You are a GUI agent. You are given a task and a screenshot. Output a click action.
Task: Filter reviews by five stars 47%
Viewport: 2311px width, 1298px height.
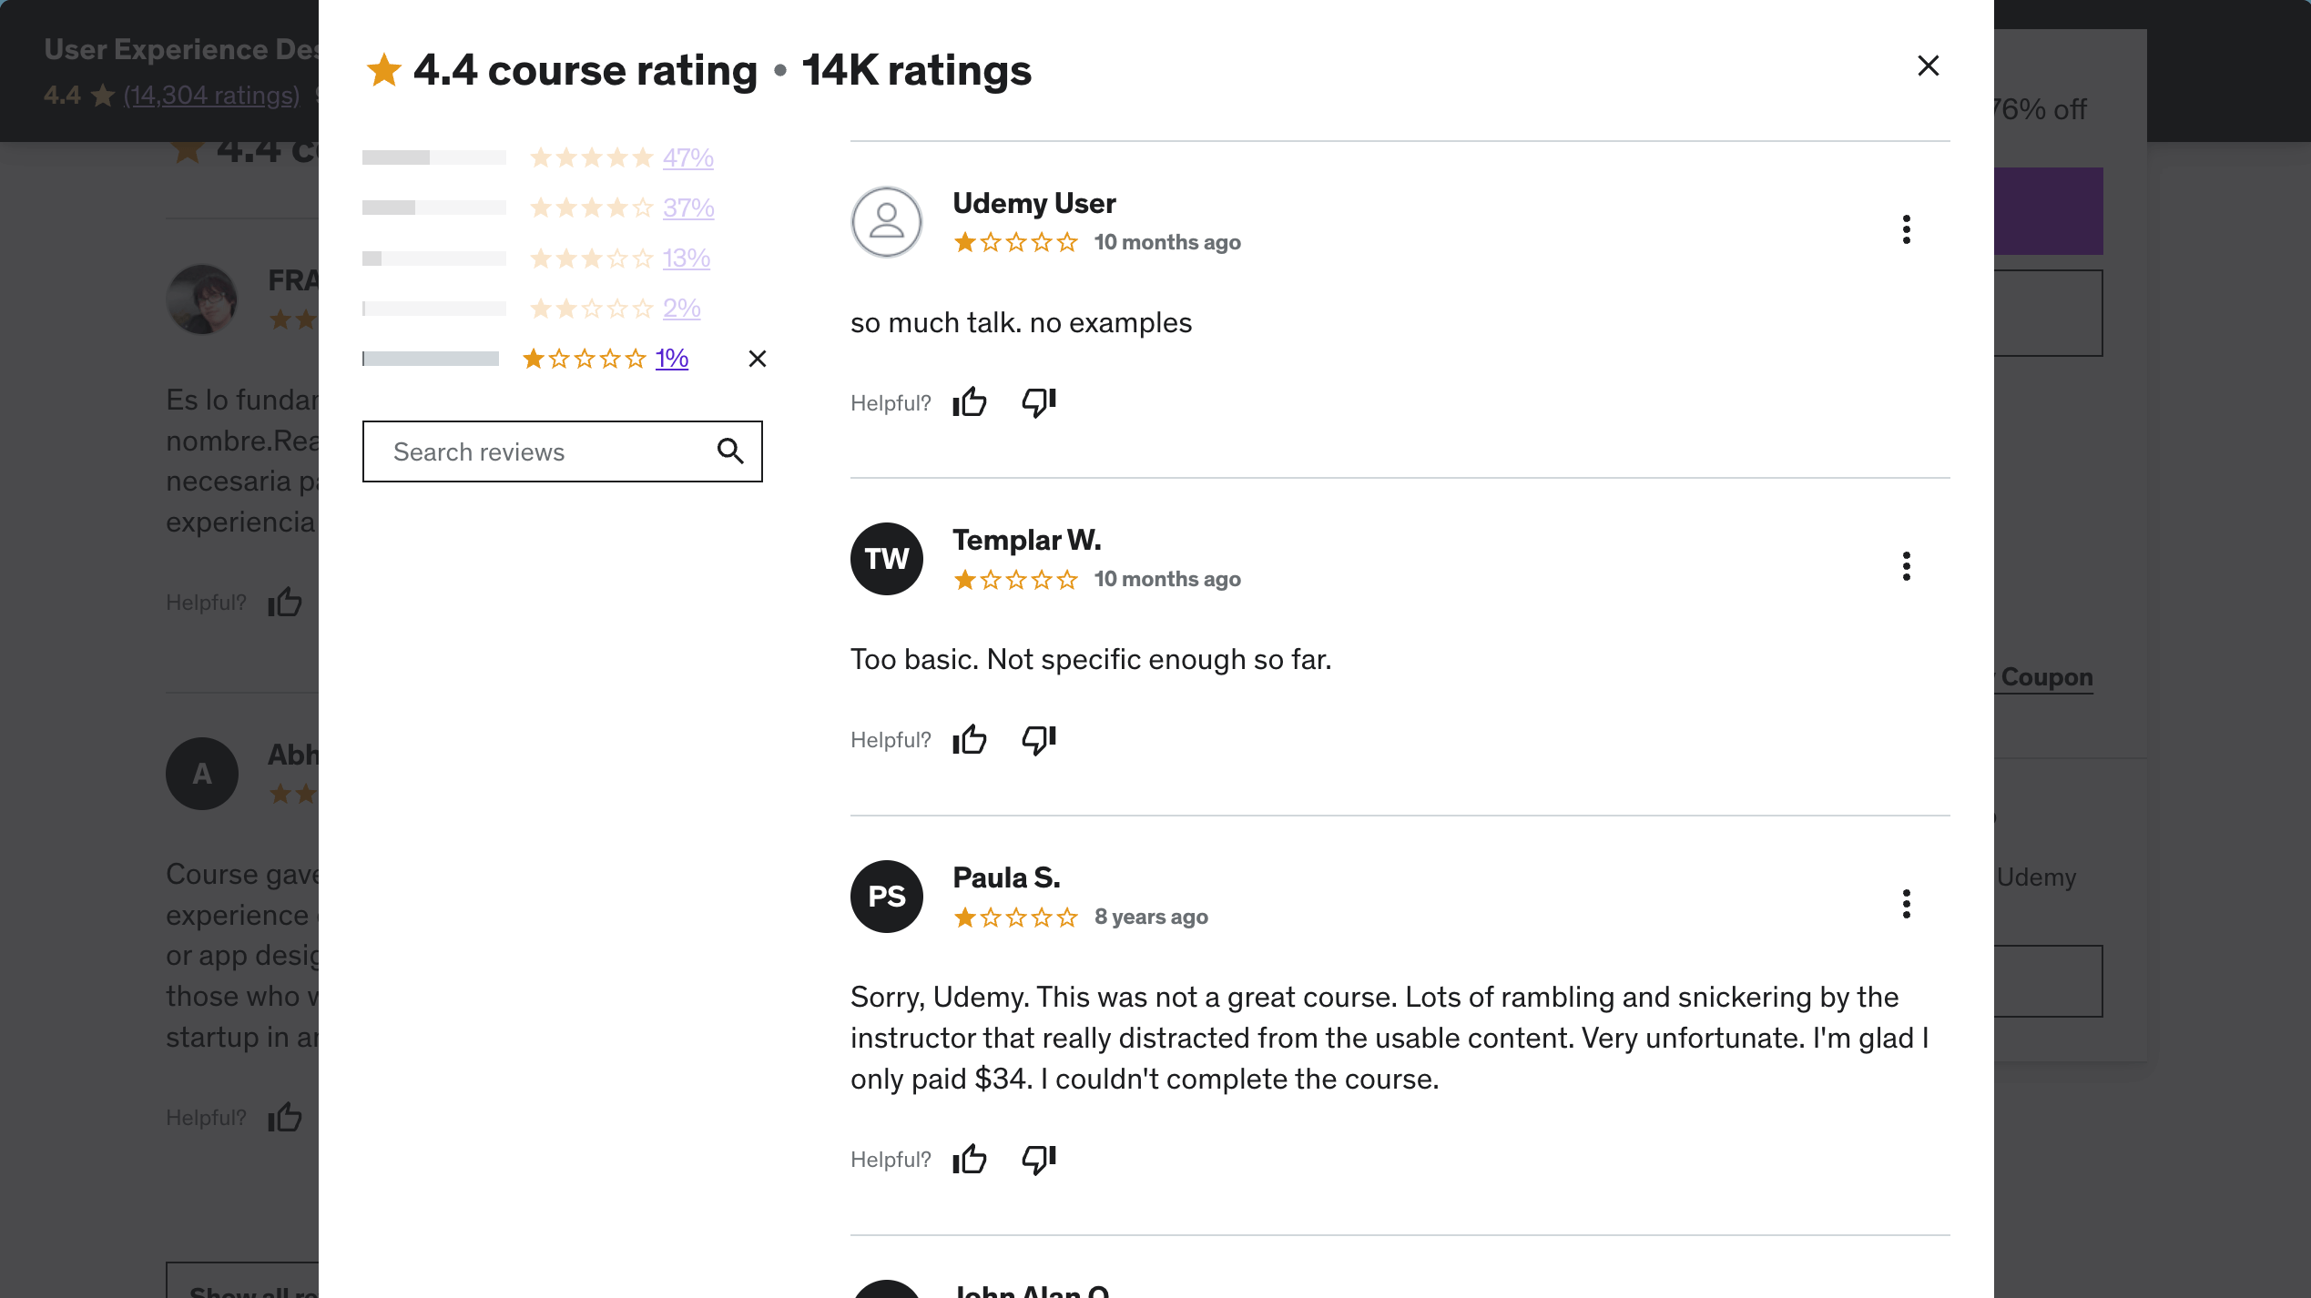(x=687, y=157)
